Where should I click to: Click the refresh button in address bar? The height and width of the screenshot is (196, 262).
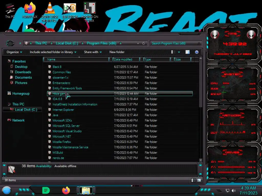point(144,43)
